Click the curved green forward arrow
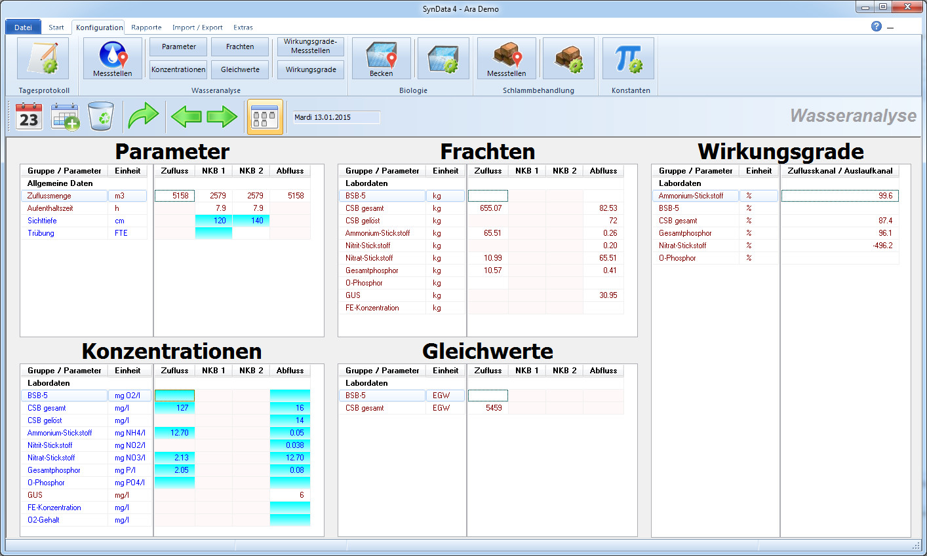This screenshot has width=927, height=556. tap(143, 116)
